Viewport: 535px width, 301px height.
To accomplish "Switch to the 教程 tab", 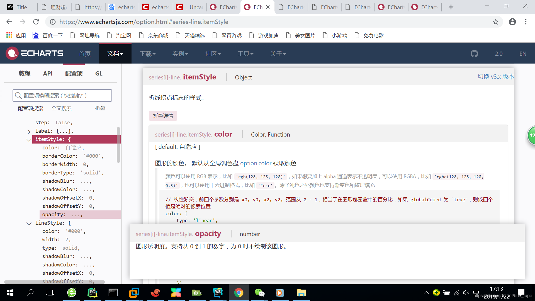I will 25,74.
